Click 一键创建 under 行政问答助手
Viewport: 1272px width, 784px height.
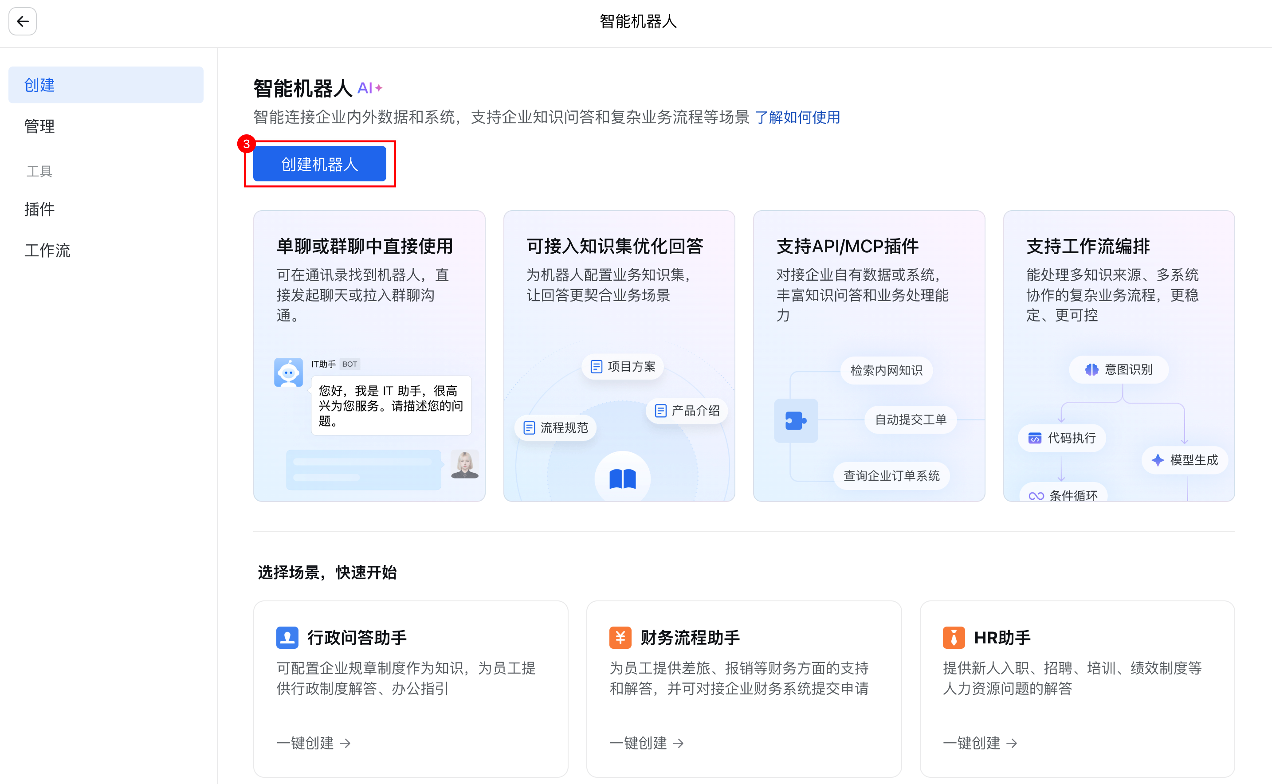point(314,743)
